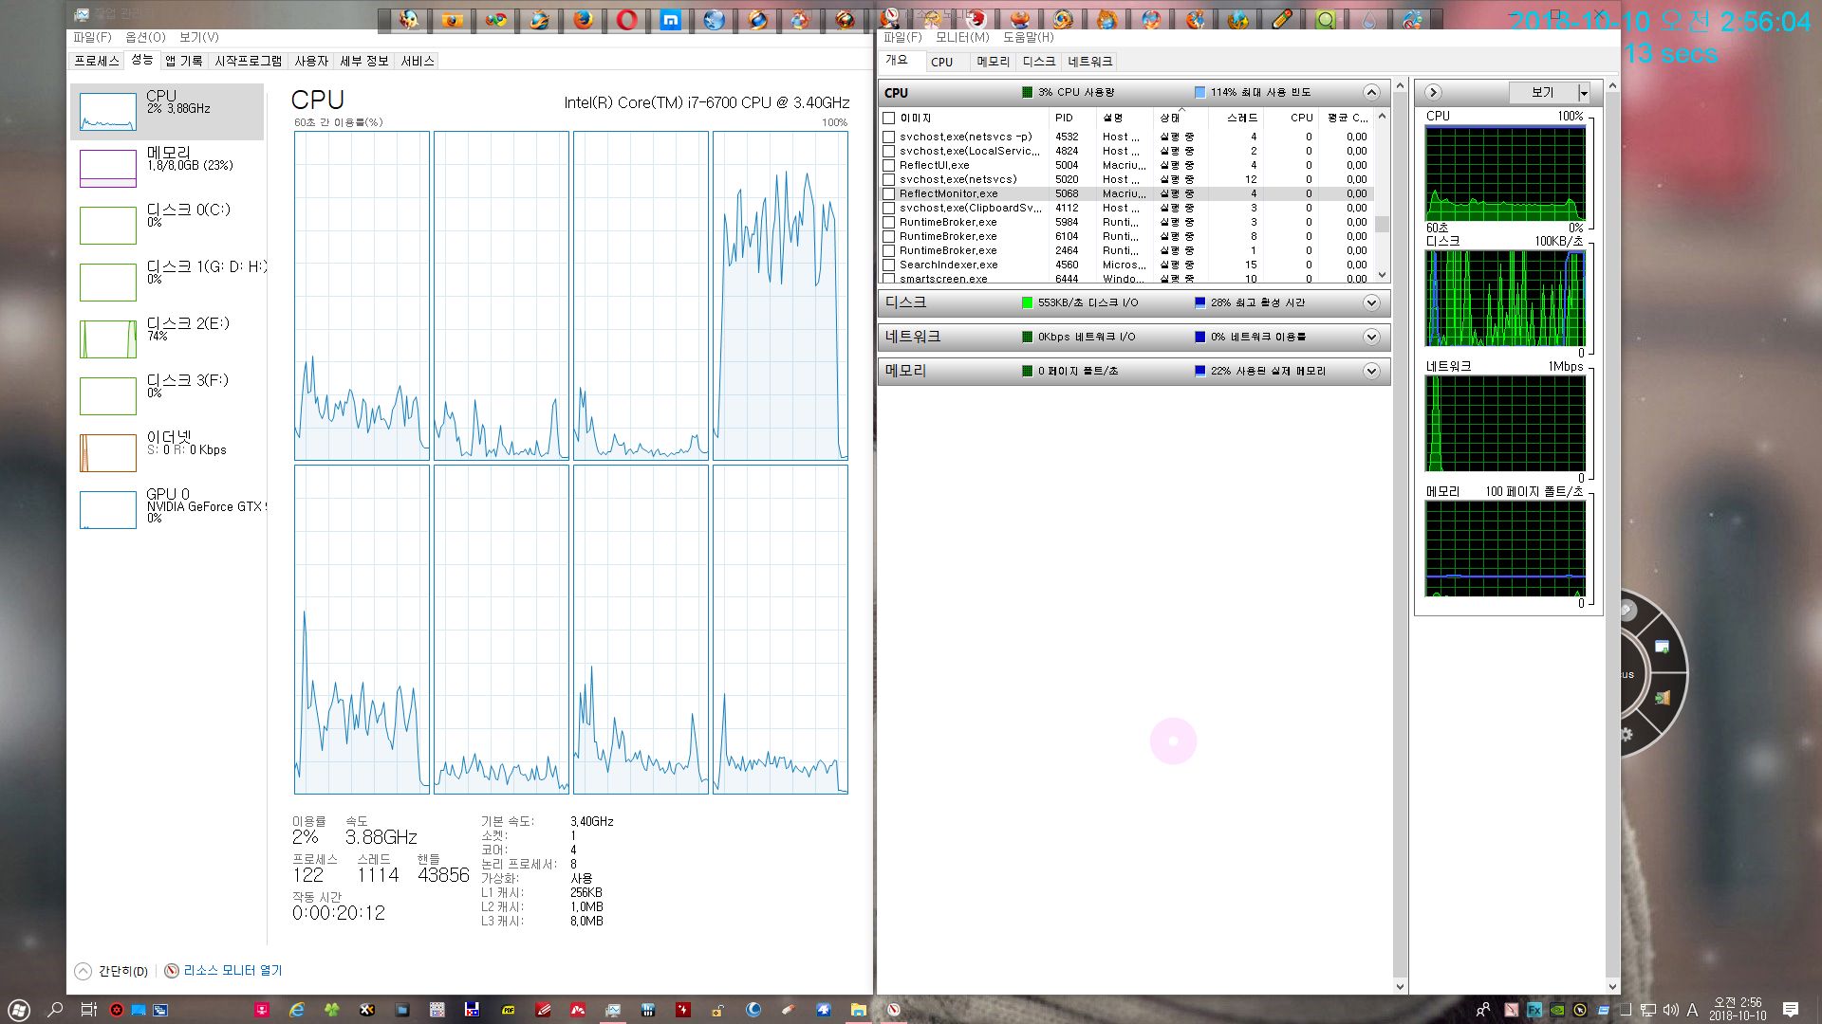Image resolution: width=1822 pixels, height=1024 pixels.
Task: Click the green magnifier icon in top bar
Action: coord(1325,19)
